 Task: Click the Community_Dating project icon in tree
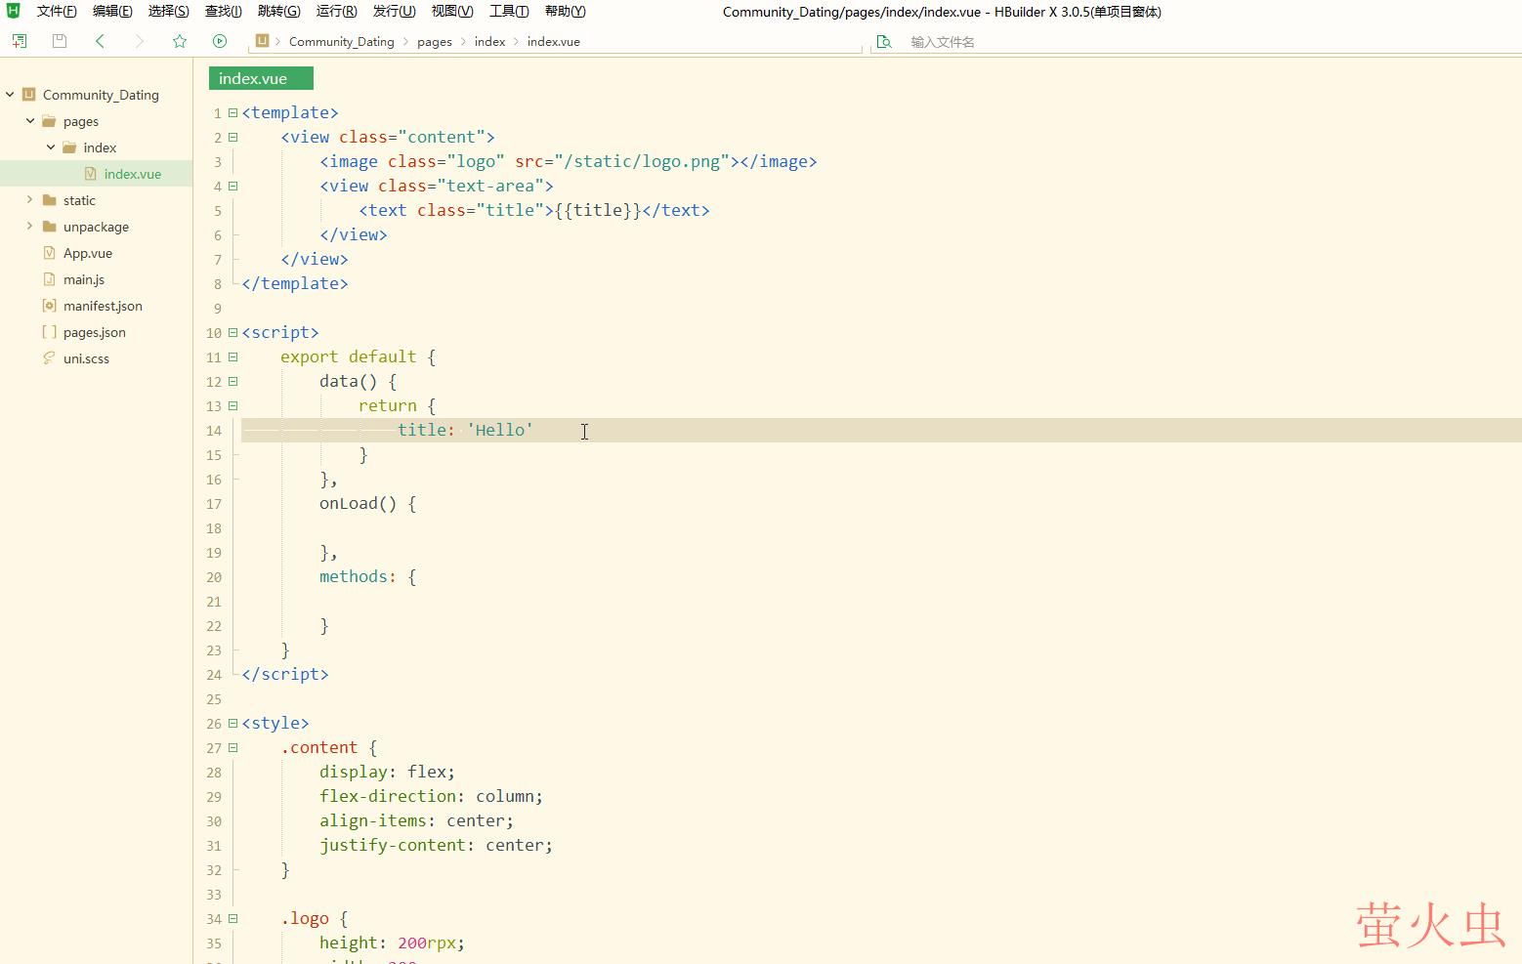(x=29, y=95)
